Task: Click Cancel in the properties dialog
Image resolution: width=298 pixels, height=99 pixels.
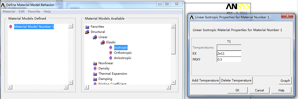Action: click(259, 90)
